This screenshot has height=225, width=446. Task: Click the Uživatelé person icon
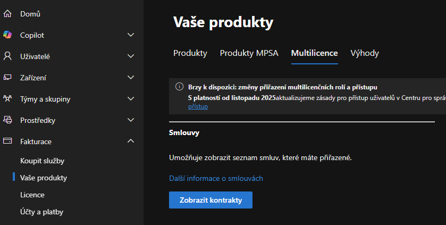click(x=7, y=56)
